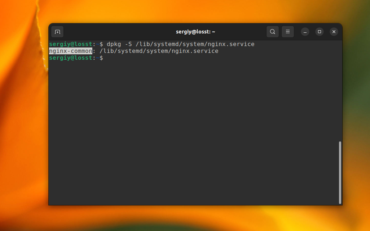
Task: Click the sergiy@losst: ~ title bar text
Action: [195, 32]
